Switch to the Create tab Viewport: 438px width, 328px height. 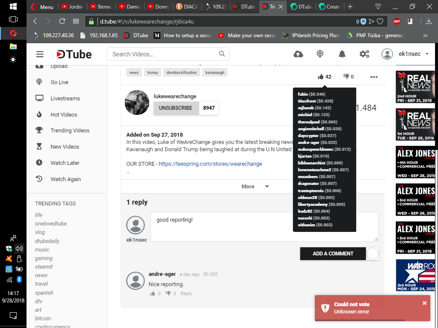pyautogui.click(x=330, y=7)
